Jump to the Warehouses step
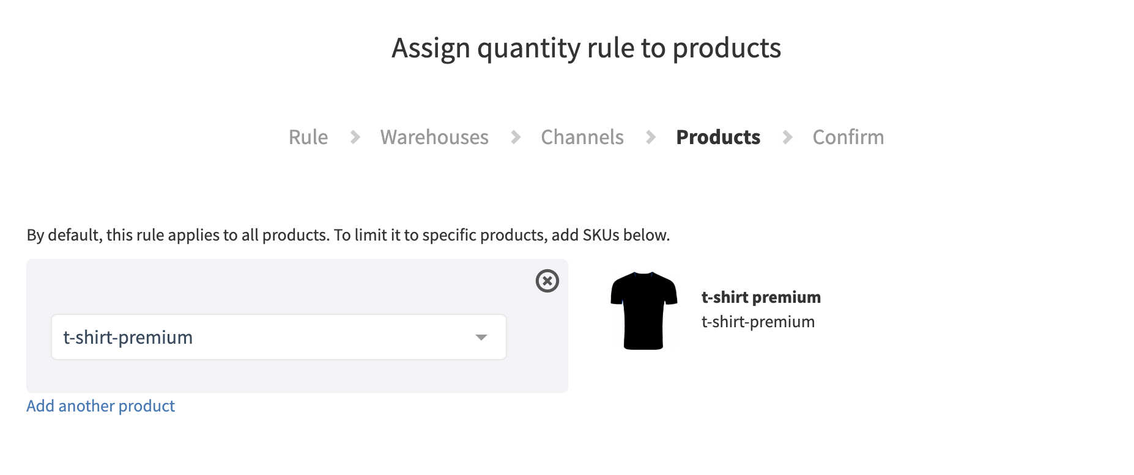This screenshot has height=475, width=1134. pos(434,137)
